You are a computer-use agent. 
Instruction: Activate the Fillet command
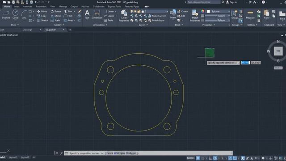click(x=68, y=16)
